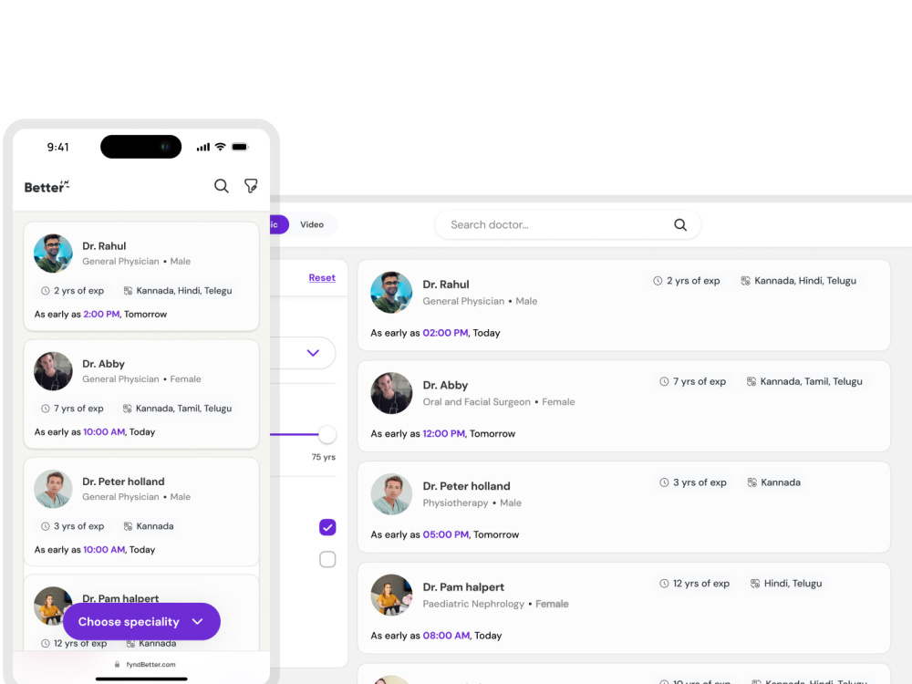912x684 pixels.
Task: Open Dr. Pam halpert name in desktop list
Action: (x=463, y=587)
